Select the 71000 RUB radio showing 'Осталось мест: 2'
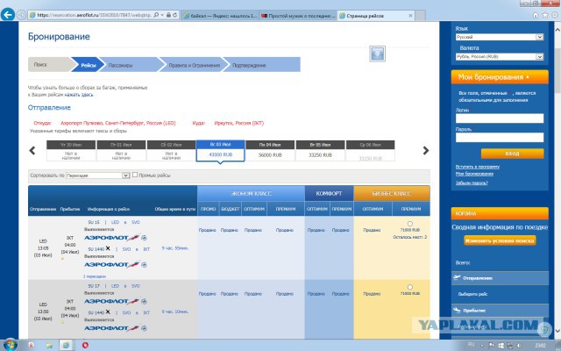Viewport: 561px width, 351px height. (410, 224)
